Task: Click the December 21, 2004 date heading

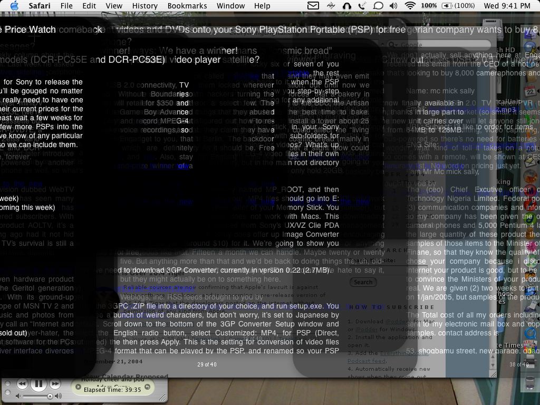Action: [114, 362]
